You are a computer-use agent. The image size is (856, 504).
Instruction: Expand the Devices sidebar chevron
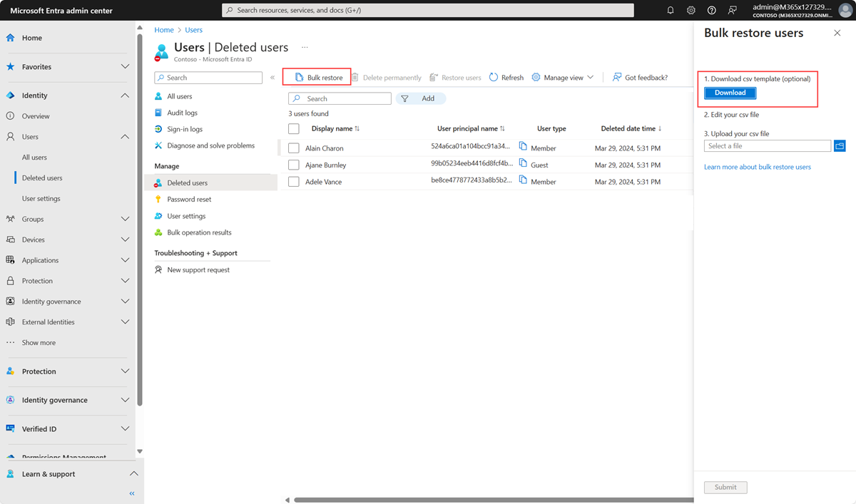pyautogui.click(x=125, y=240)
